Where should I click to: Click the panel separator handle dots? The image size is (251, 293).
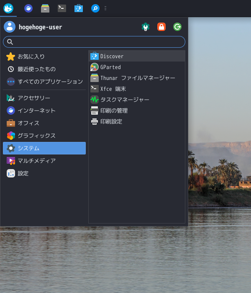[105, 8]
